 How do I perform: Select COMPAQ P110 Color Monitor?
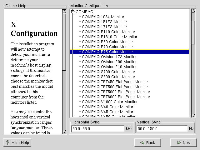[108, 32]
